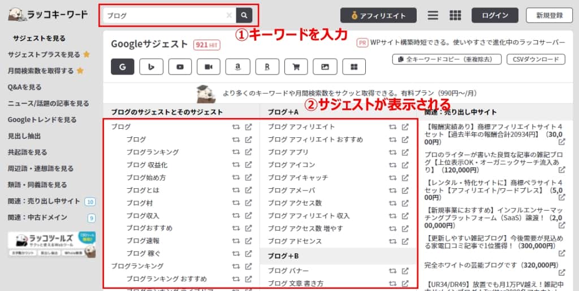Viewport: 579px width, 291px height.
Task: Open ニュース/話題の記事を見る in sidebar
Action: click(x=49, y=103)
